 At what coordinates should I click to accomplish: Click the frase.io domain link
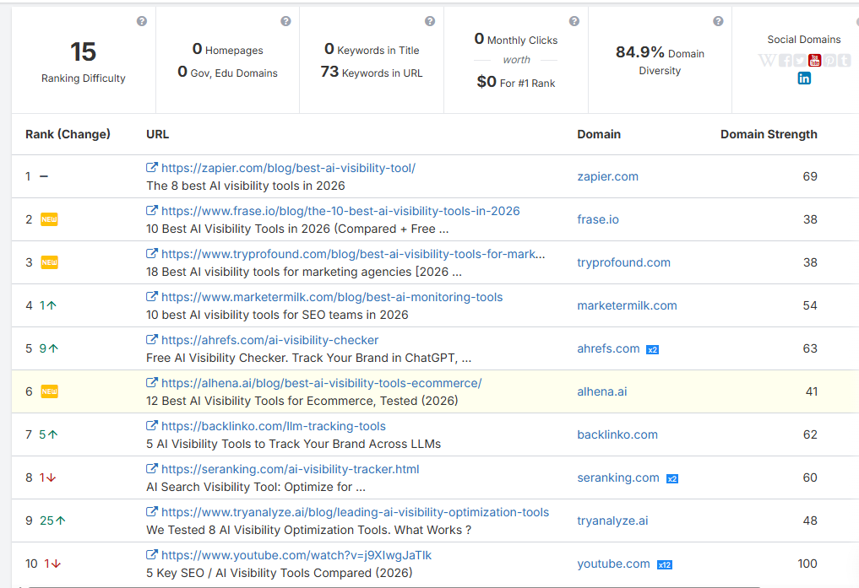(598, 219)
